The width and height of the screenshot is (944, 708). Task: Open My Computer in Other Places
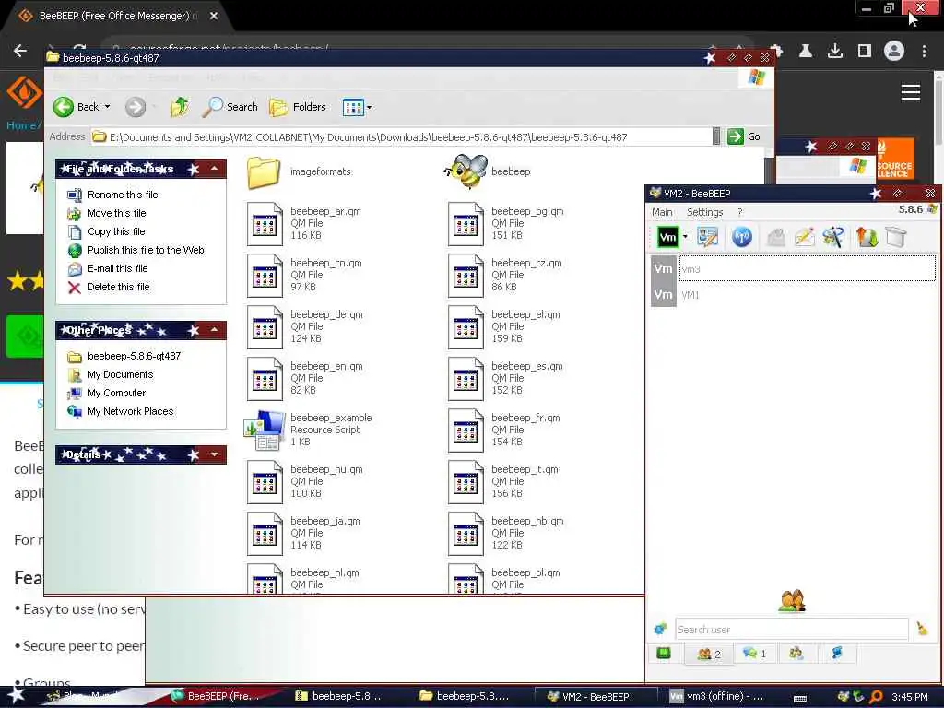pos(117,393)
